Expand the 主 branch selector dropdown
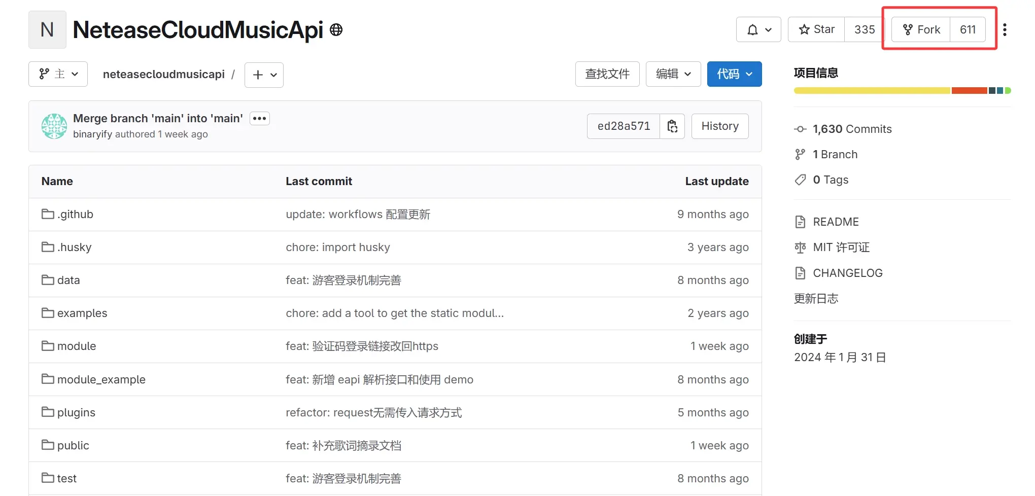This screenshot has height=496, width=1035. click(57, 74)
